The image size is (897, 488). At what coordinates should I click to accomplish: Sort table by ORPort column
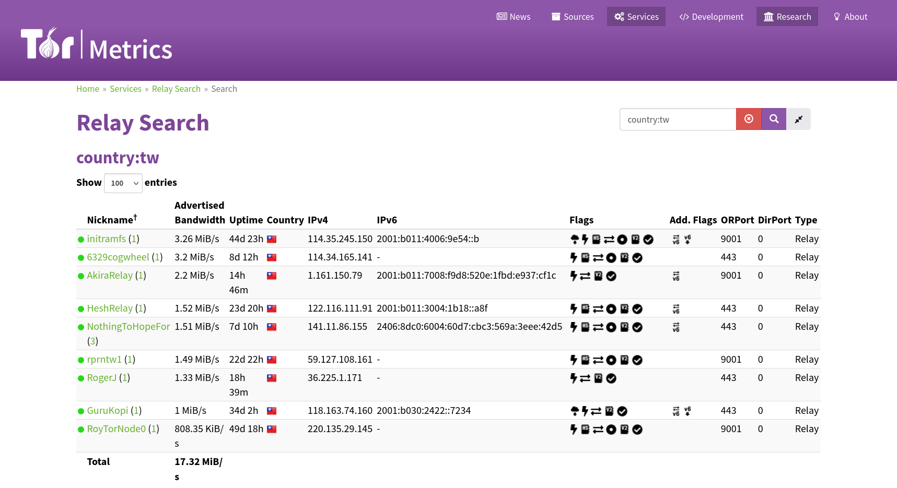[737, 220]
